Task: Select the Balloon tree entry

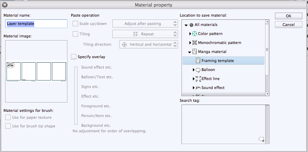Action: coord(208,70)
